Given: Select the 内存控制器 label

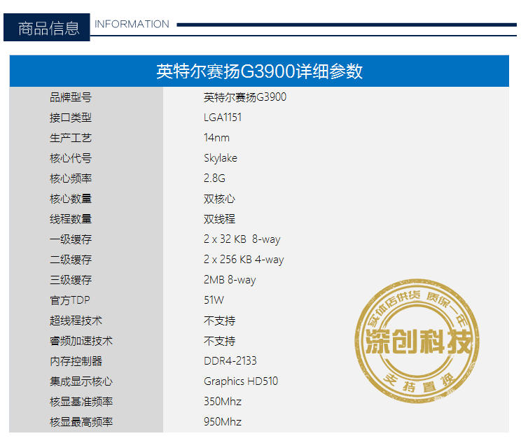Looking at the screenshot, I should [76, 361].
